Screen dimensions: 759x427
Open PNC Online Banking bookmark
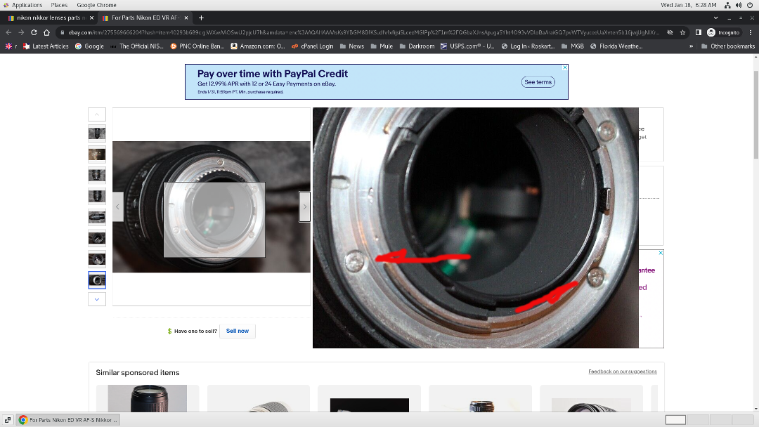tap(197, 46)
